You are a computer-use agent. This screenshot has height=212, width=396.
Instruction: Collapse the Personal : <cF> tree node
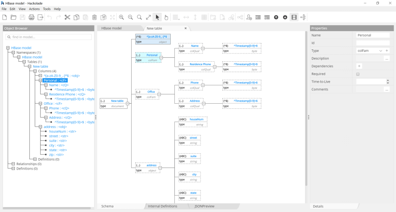pyautogui.click(x=41, y=81)
